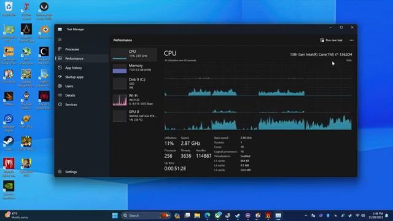Open the Counter-Strike GO desktop shortcut

[9, 55]
